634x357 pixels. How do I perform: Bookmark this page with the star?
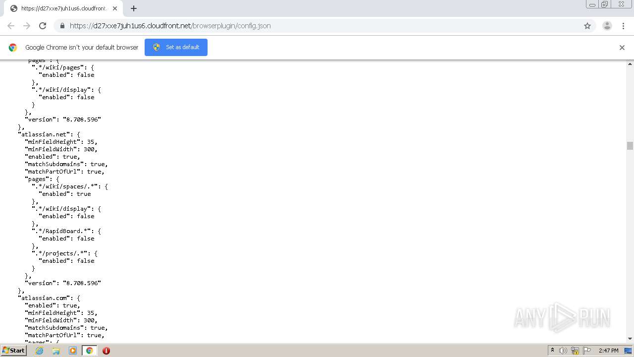pyautogui.click(x=587, y=26)
